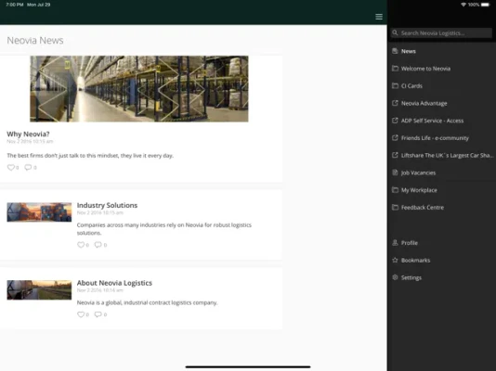Open Liftshare The UK's Largest Car Sha... item
This screenshot has width=496, height=371.
tap(447, 155)
